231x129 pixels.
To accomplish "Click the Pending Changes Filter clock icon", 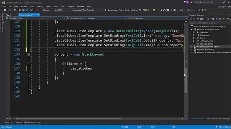I will pos(208,19).
